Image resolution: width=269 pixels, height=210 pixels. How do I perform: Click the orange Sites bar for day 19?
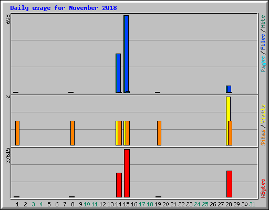[159, 133]
